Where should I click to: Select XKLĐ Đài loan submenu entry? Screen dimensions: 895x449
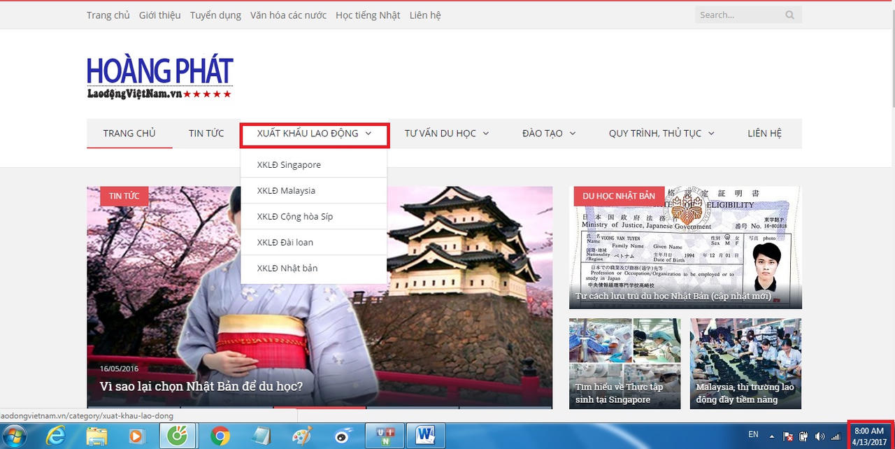[x=285, y=243]
